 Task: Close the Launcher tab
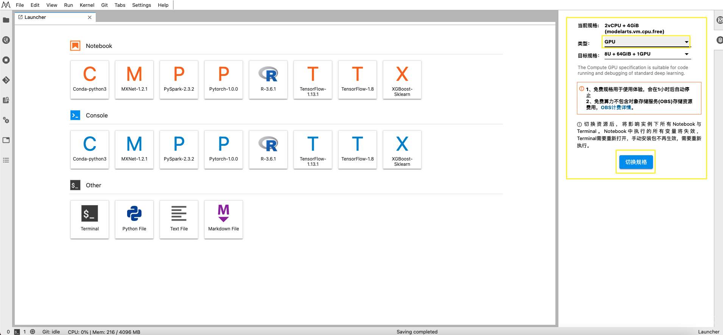coord(90,17)
